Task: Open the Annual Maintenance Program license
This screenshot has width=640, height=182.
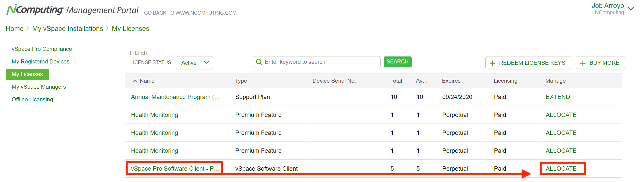Action: coord(175,97)
